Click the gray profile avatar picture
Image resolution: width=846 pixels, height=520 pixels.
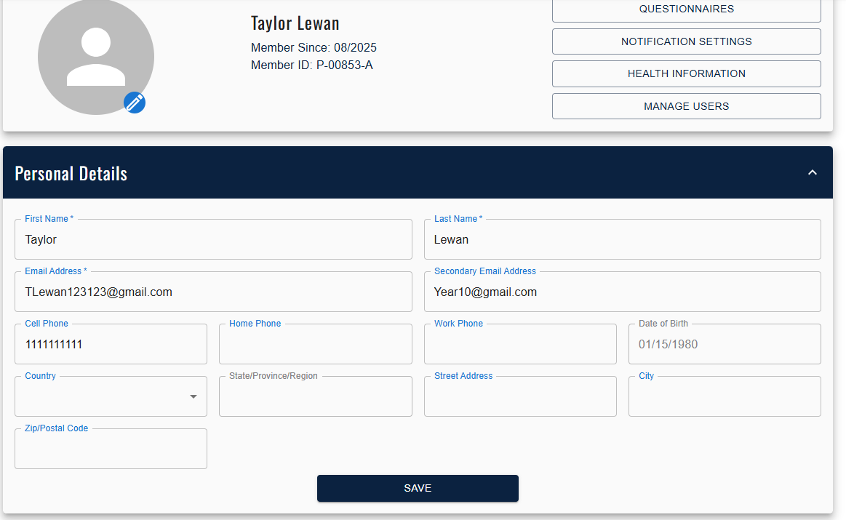click(x=95, y=56)
